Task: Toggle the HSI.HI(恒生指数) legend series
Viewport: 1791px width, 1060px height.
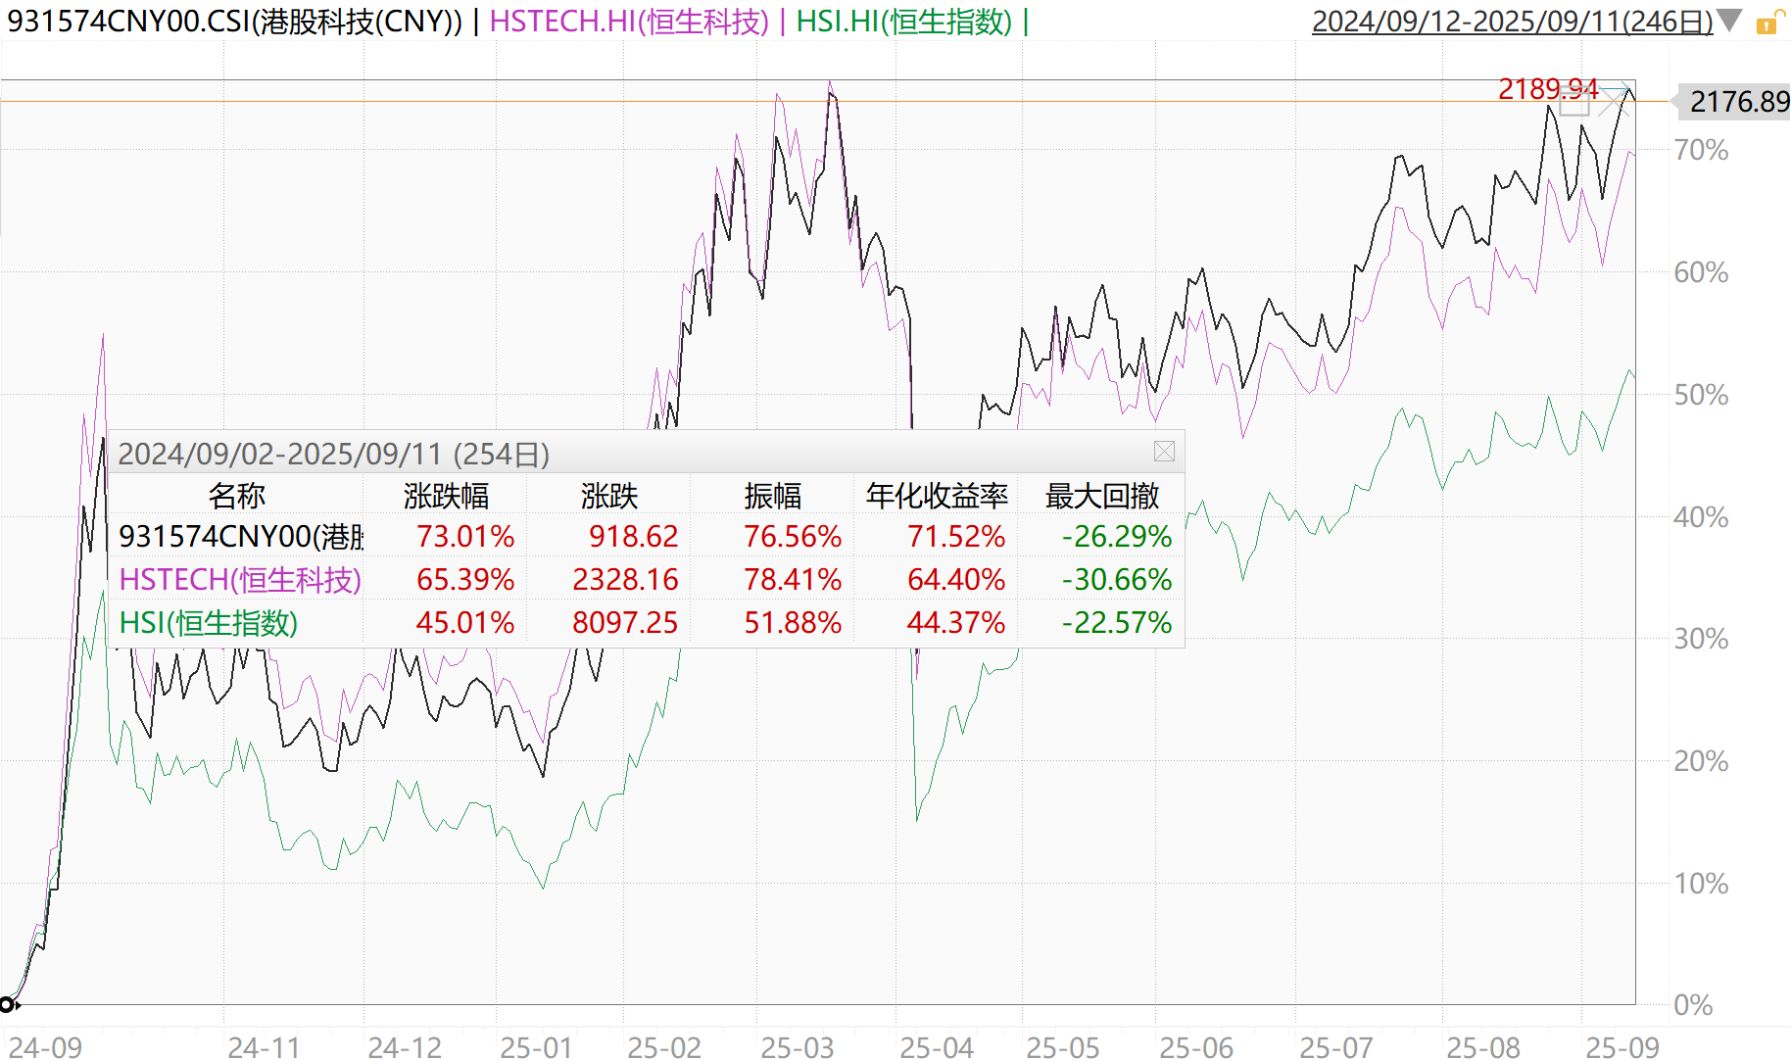Action: point(903,22)
